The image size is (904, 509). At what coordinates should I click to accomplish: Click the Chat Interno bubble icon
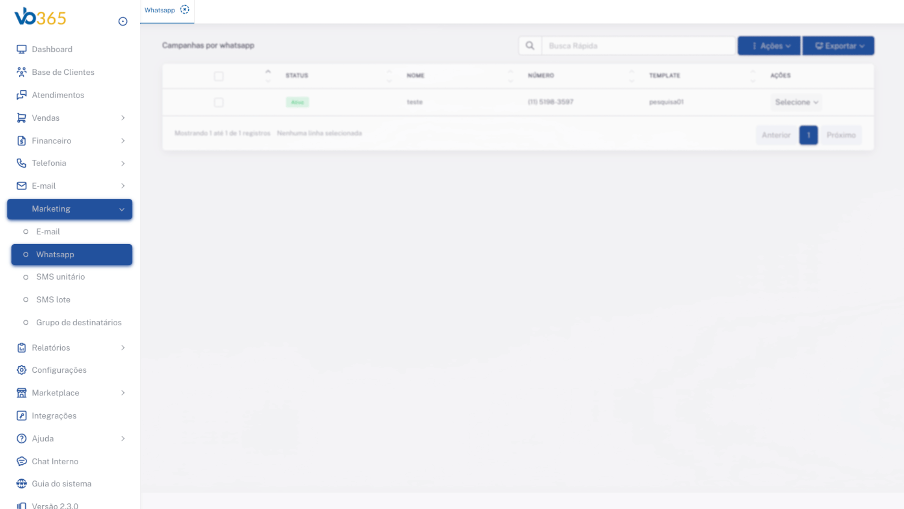(22, 461)
